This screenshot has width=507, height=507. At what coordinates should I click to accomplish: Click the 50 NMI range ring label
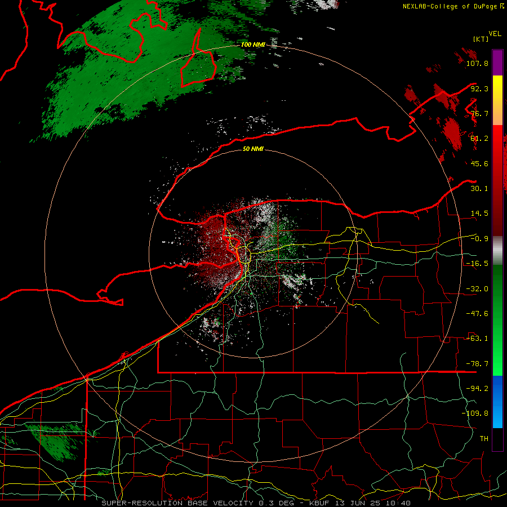253,149
